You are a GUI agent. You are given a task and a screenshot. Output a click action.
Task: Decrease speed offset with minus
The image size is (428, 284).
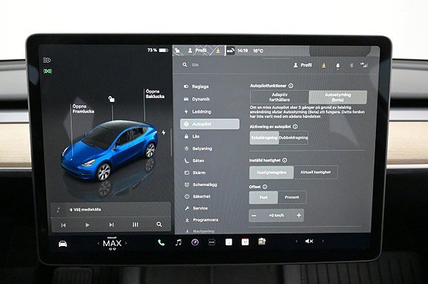(254, 216)
